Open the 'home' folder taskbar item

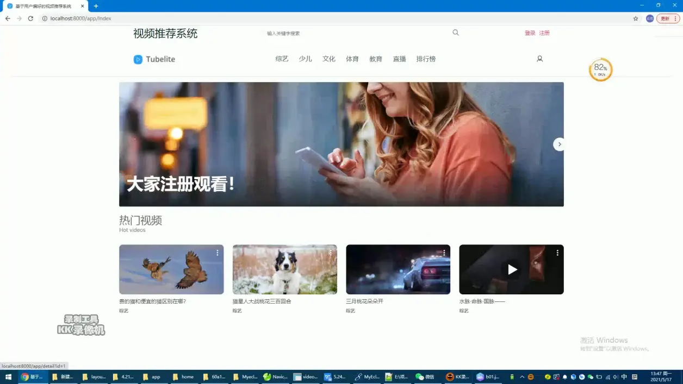[185, 377]
